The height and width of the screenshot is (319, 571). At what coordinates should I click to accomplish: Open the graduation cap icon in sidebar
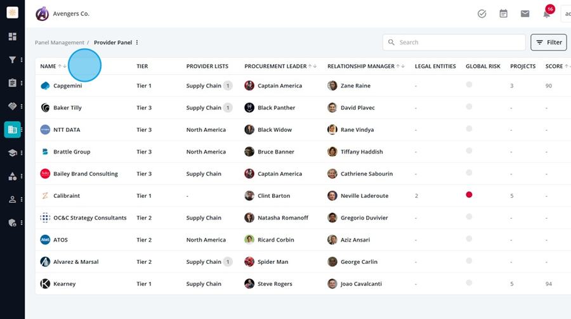tap(13, 153)
